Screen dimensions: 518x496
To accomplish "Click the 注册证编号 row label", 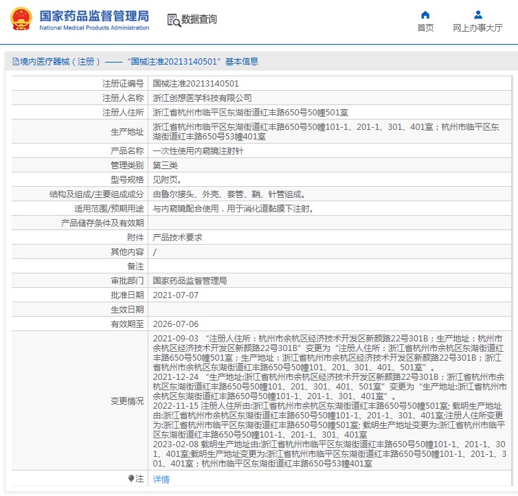I will pos(123,84).
